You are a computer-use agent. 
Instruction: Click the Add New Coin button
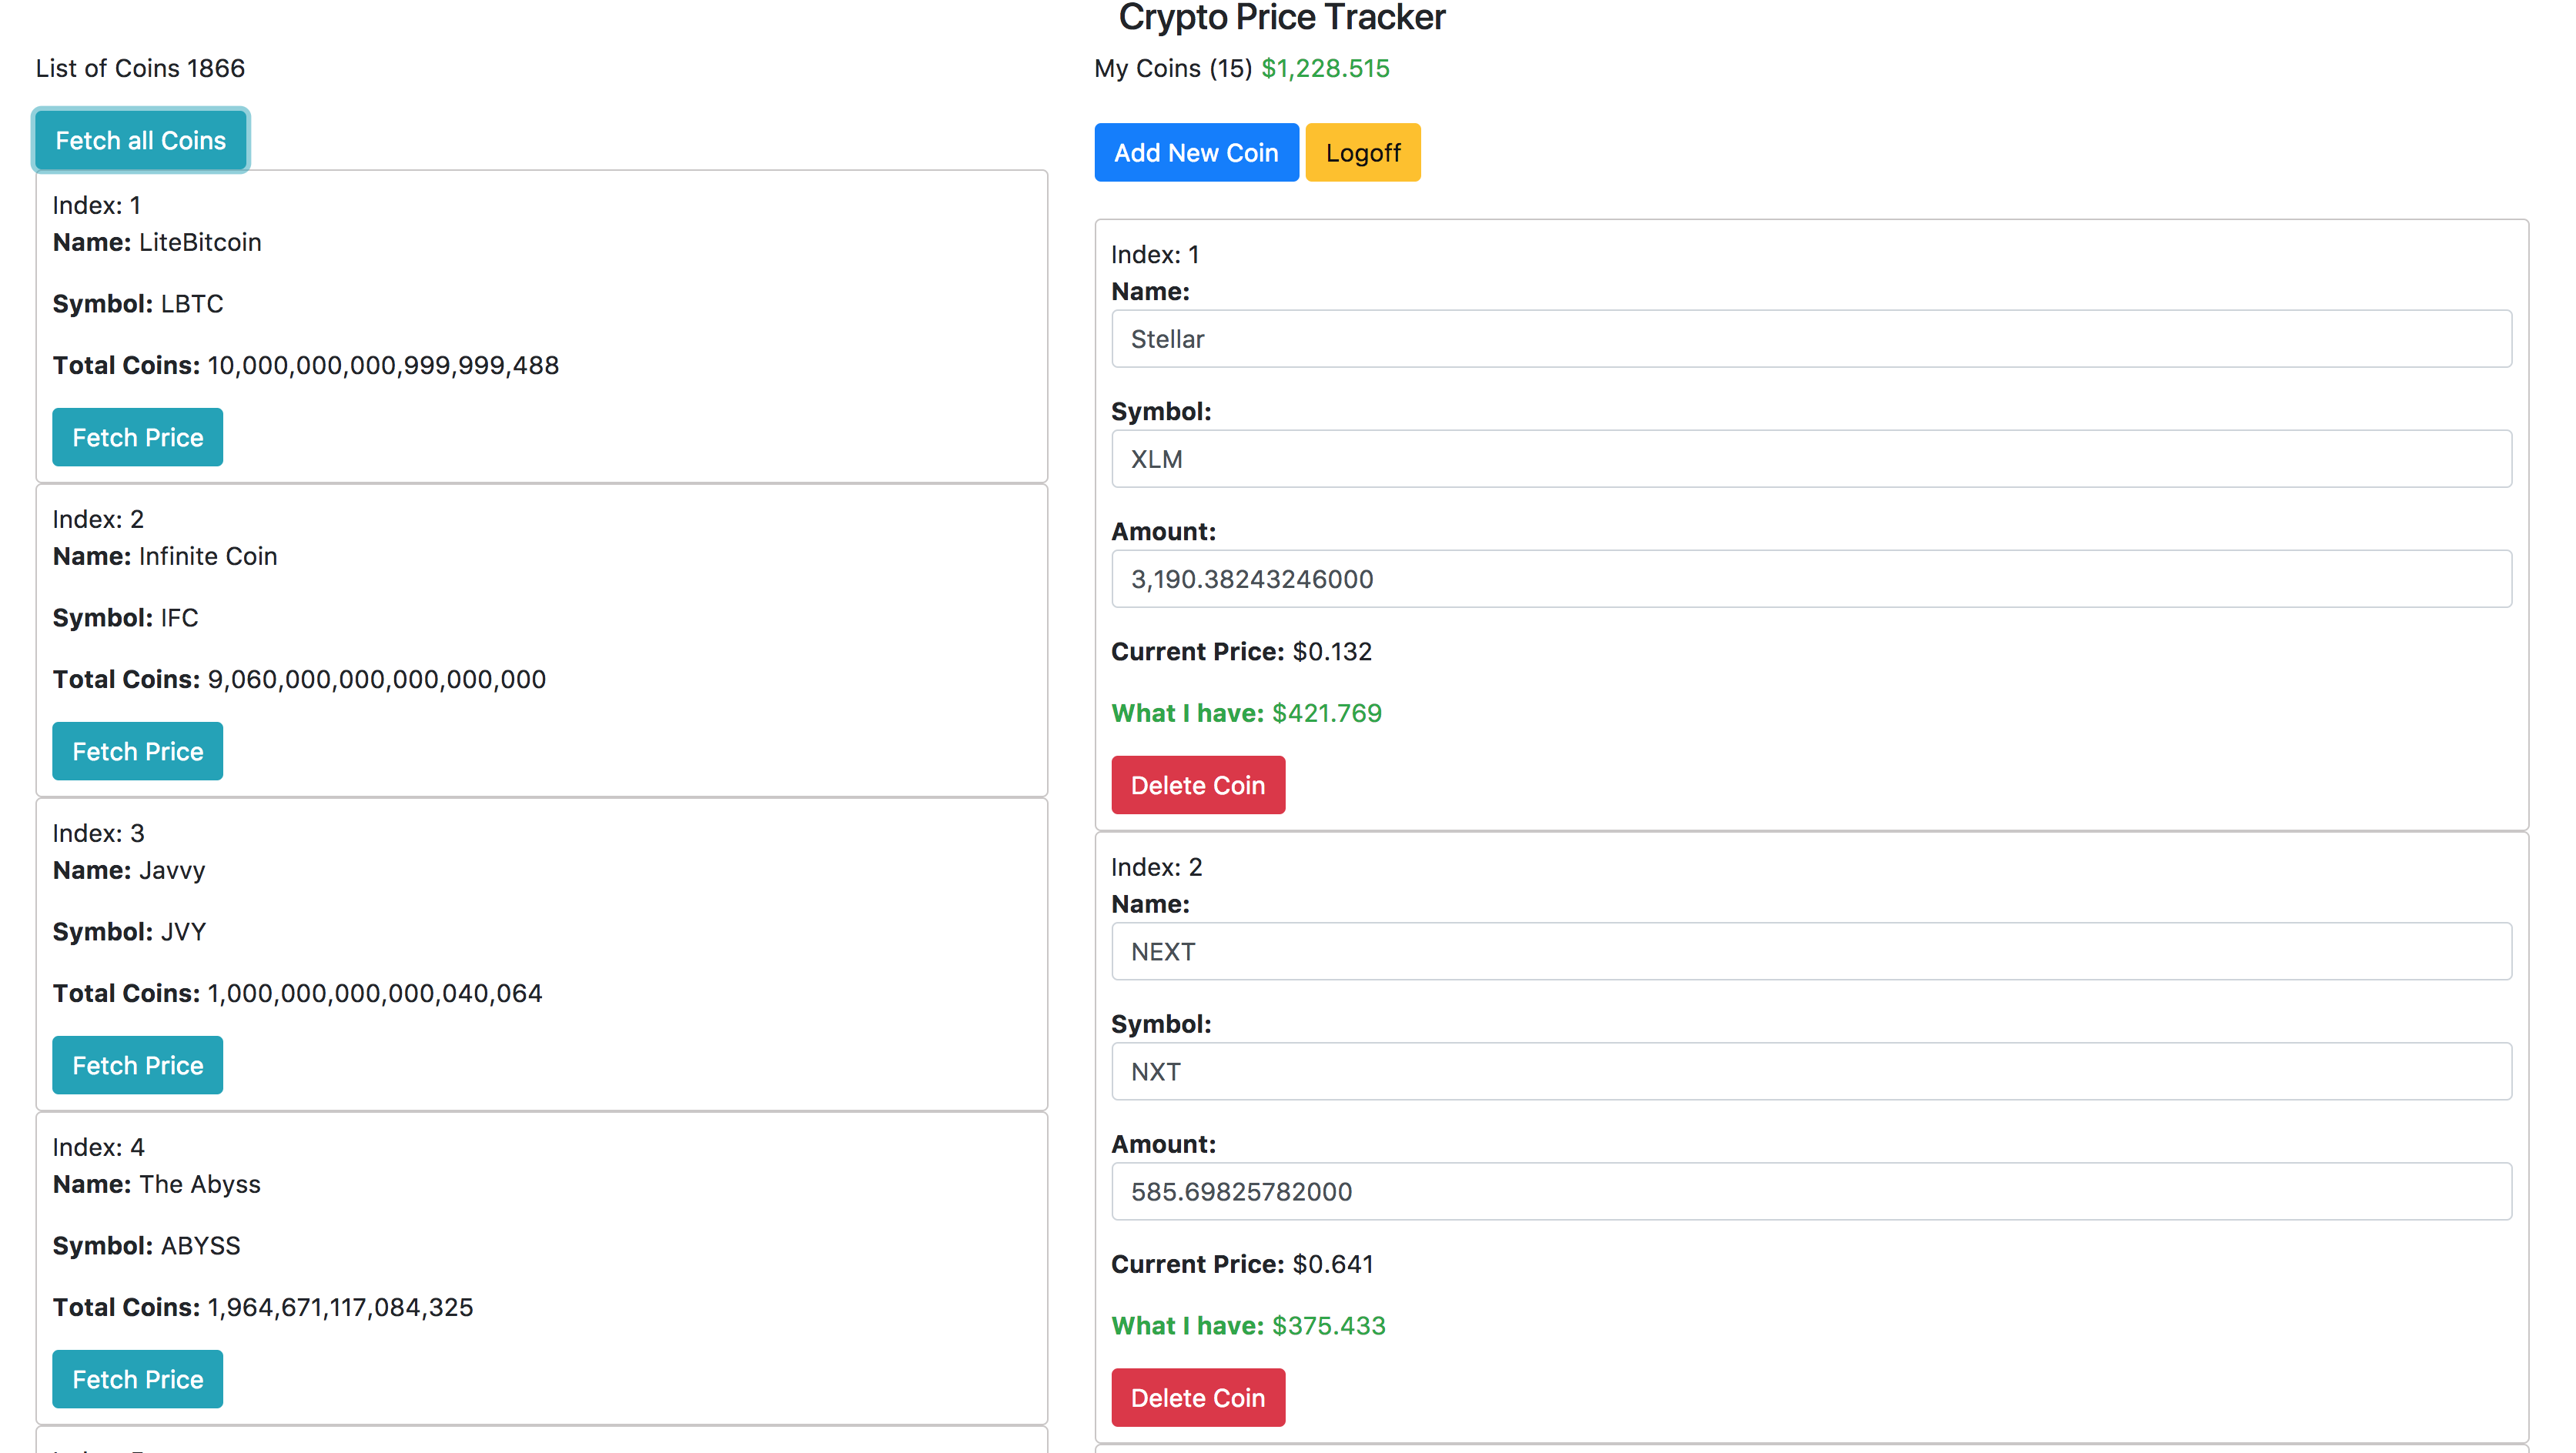[x=1196, y=152]
